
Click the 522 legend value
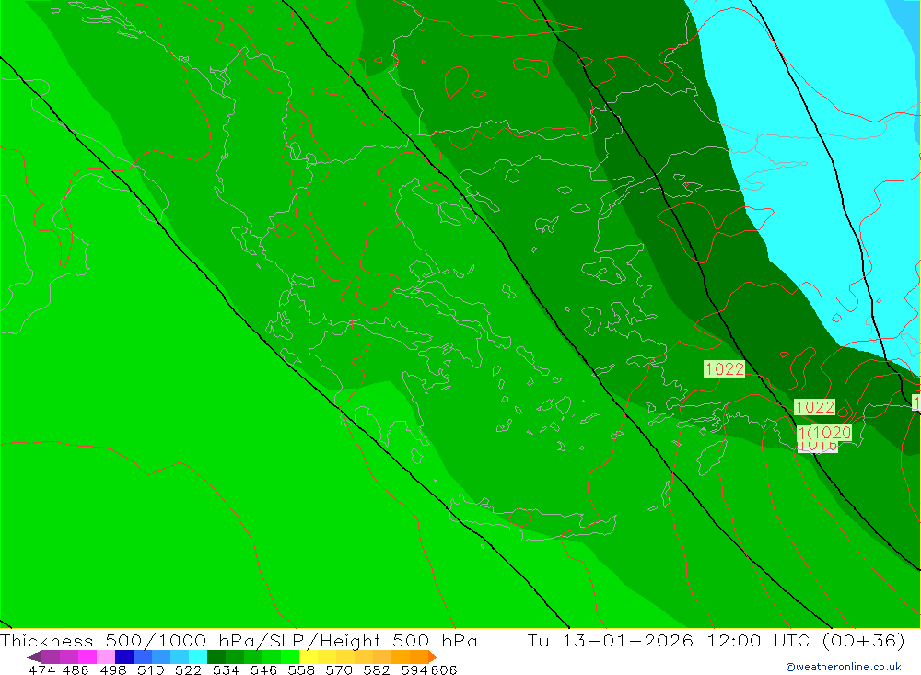[x=188, y=669]
